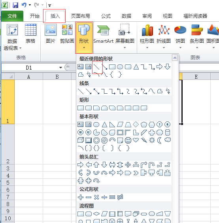
Task: Click the Undo arrow icon
Action: pyautogui.click(x=24, y=5)
